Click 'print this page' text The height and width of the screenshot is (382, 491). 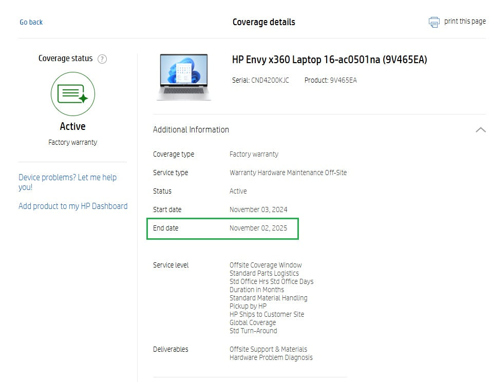coord(465,21)
